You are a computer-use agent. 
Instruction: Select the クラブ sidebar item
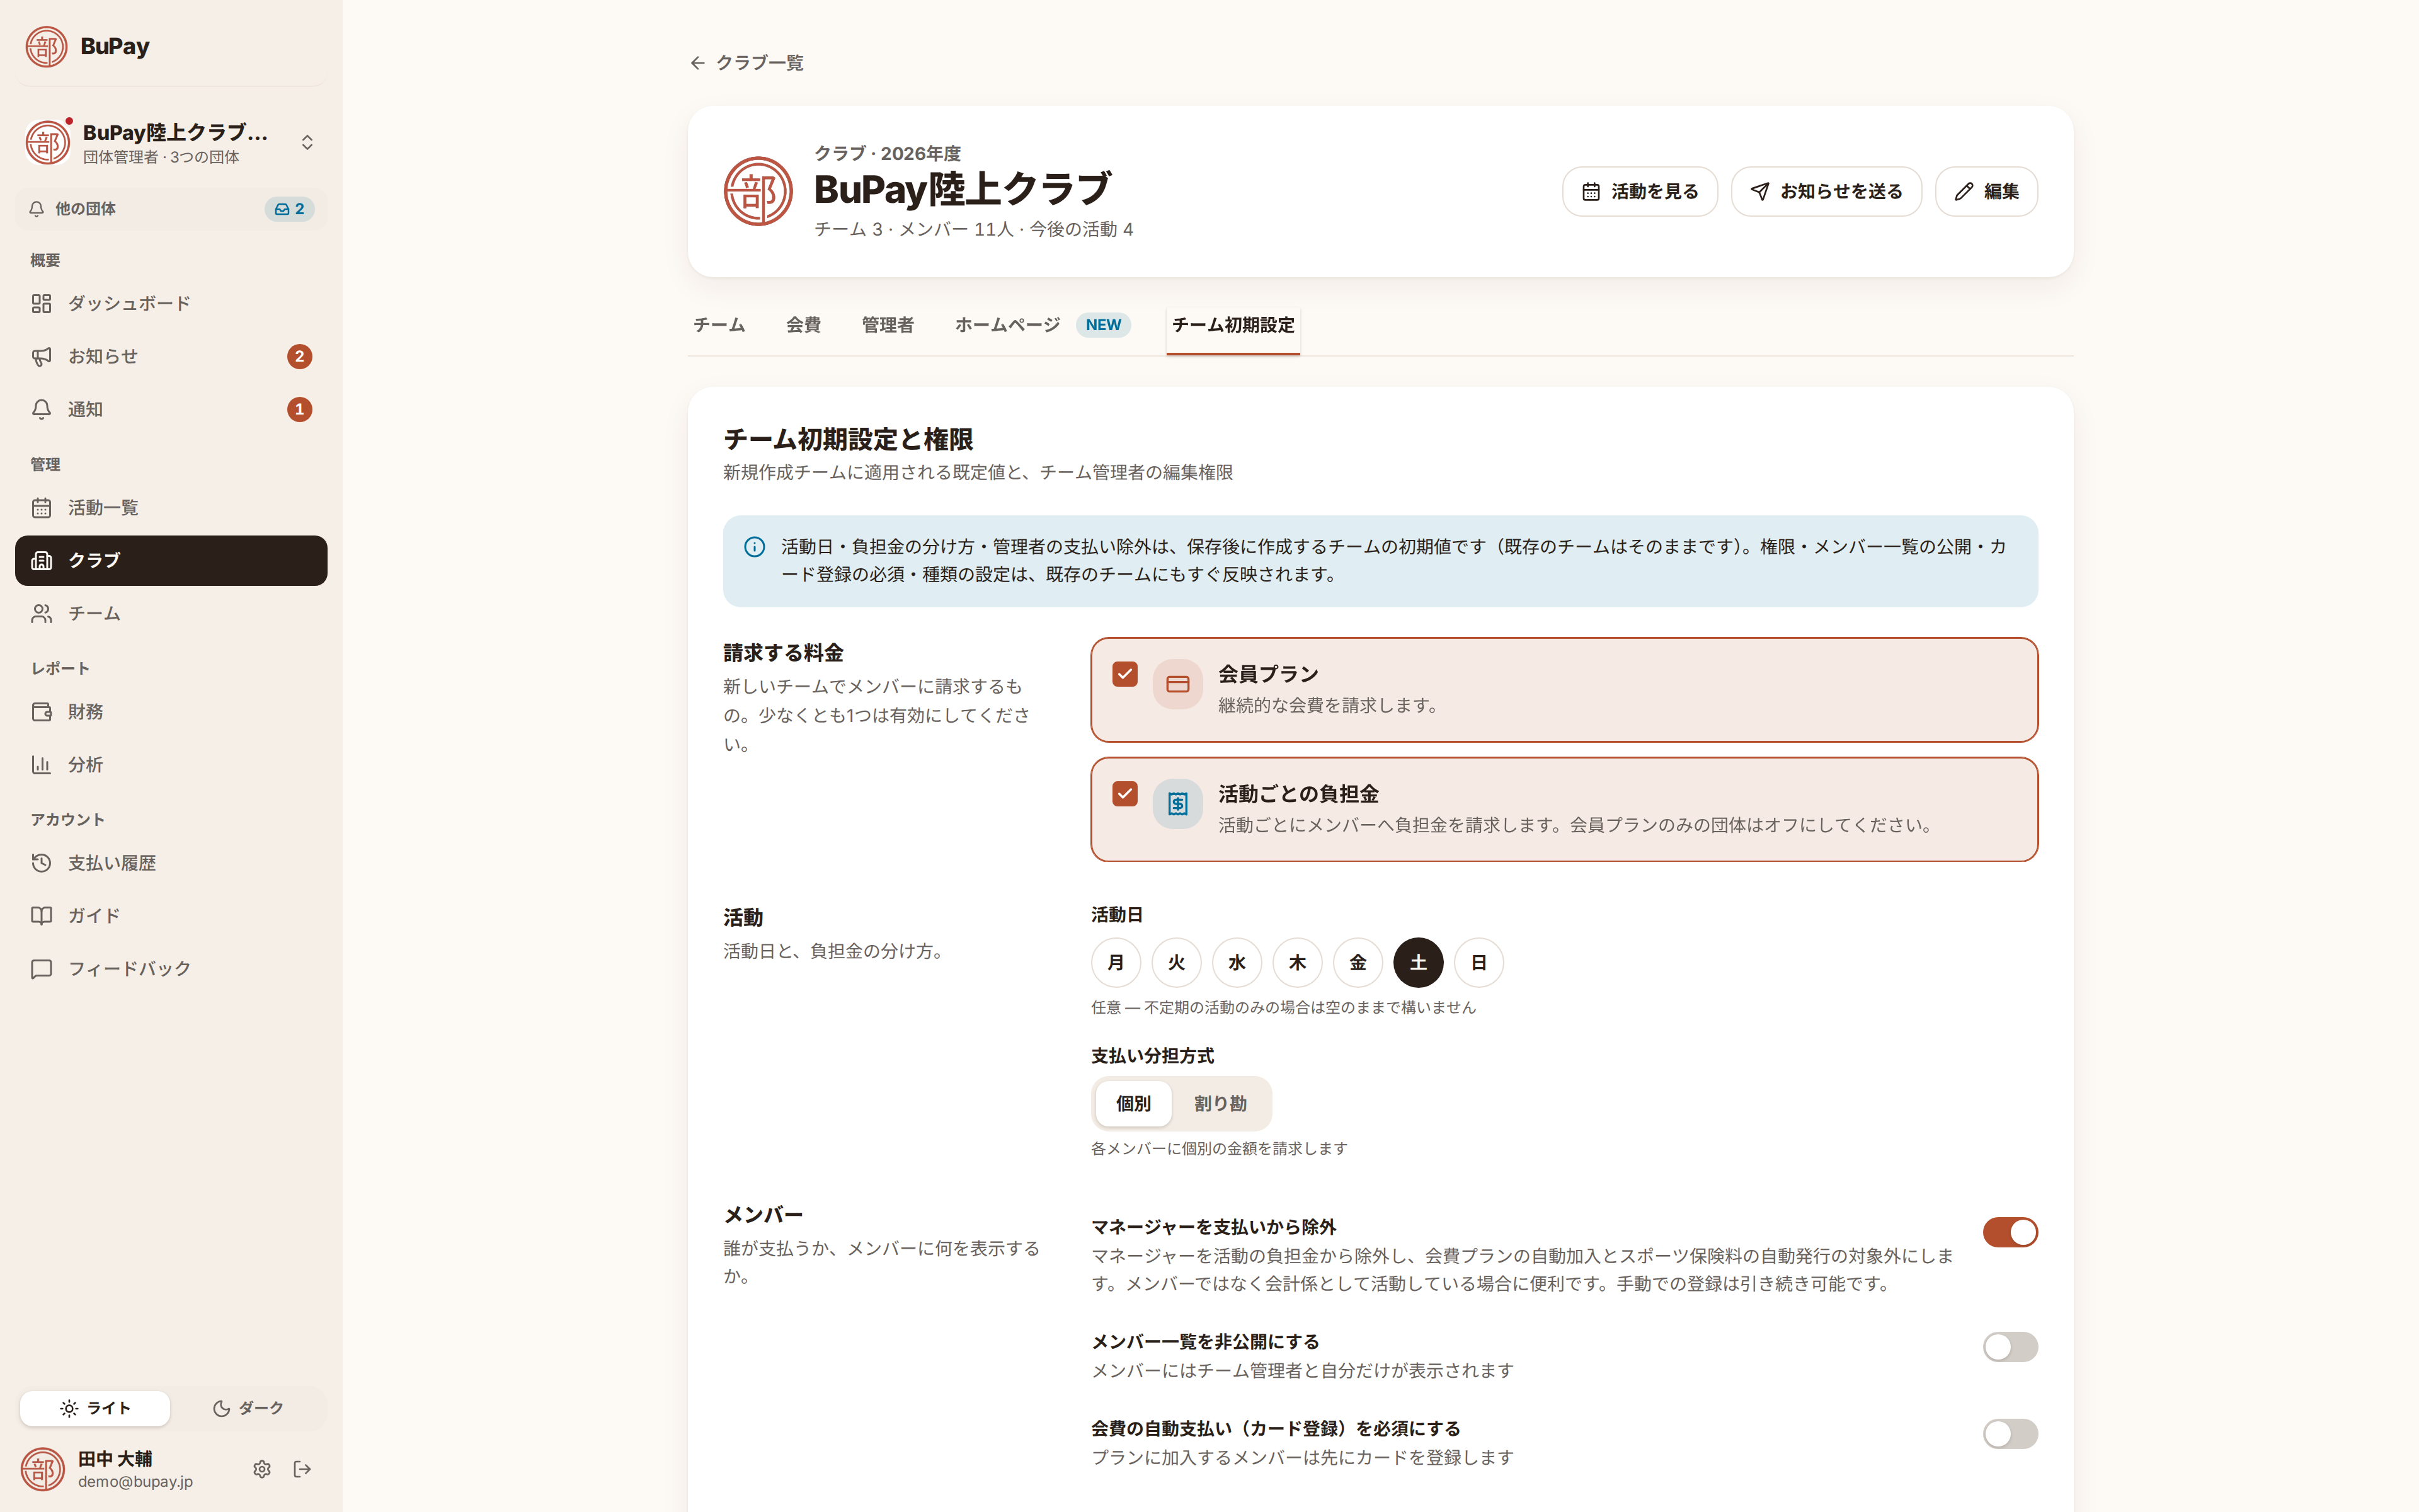coord(171,560)
